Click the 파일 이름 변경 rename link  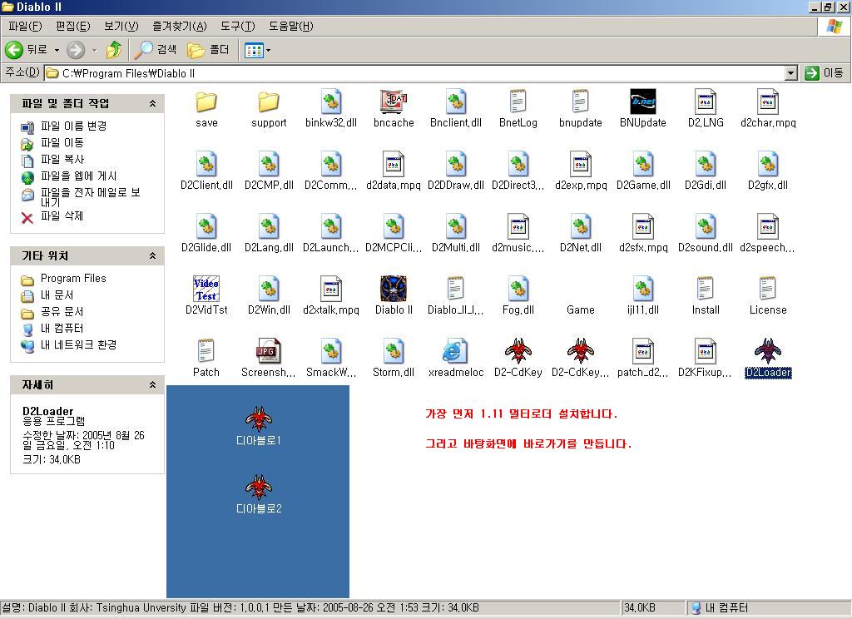tap(73, 126)
